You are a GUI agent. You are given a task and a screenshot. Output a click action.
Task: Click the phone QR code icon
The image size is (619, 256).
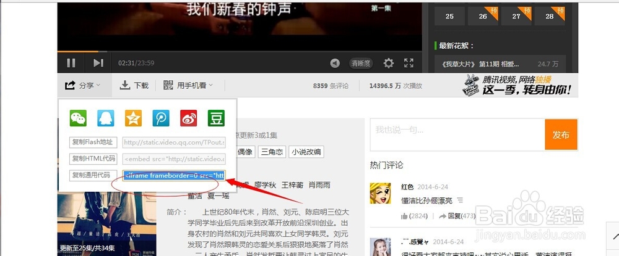coord(168,85)
